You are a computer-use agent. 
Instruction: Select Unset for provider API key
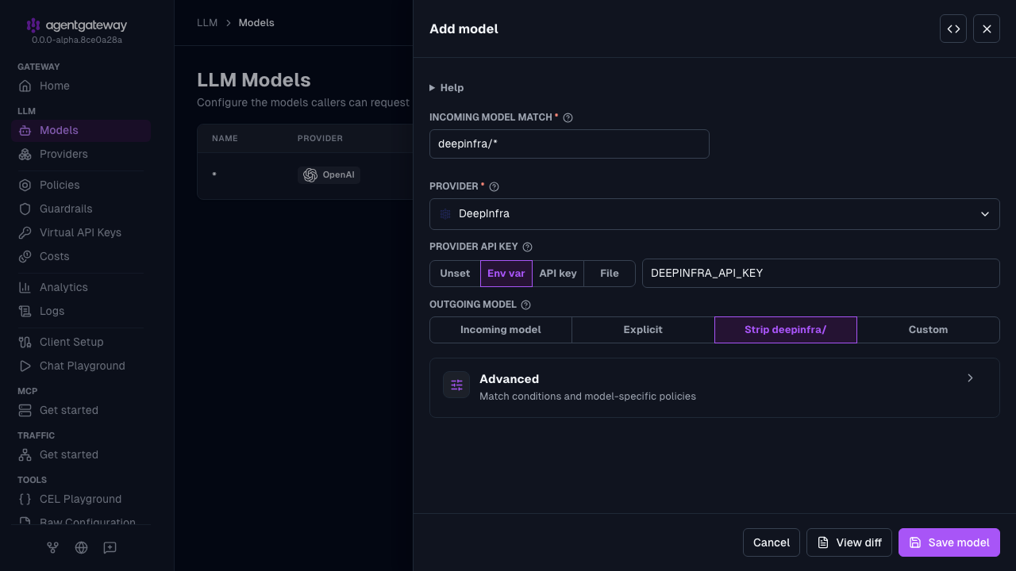(455, 274)
